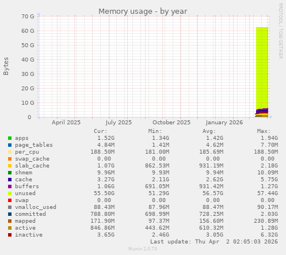Click the 'vmalloc_used' legend label
The width and height of the screenshot is (286, 255).
pyautogui.click(x=36, y=207)
